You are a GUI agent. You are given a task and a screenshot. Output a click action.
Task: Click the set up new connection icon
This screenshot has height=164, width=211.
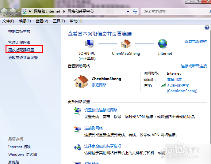point(77,111)
